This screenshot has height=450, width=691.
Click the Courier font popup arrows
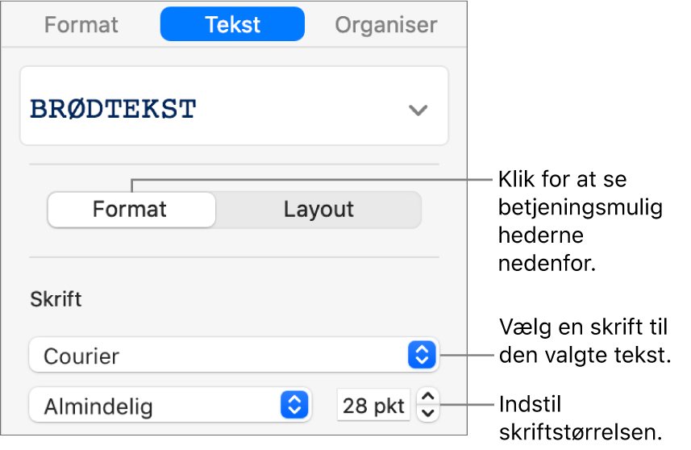[x=422, y=355]
